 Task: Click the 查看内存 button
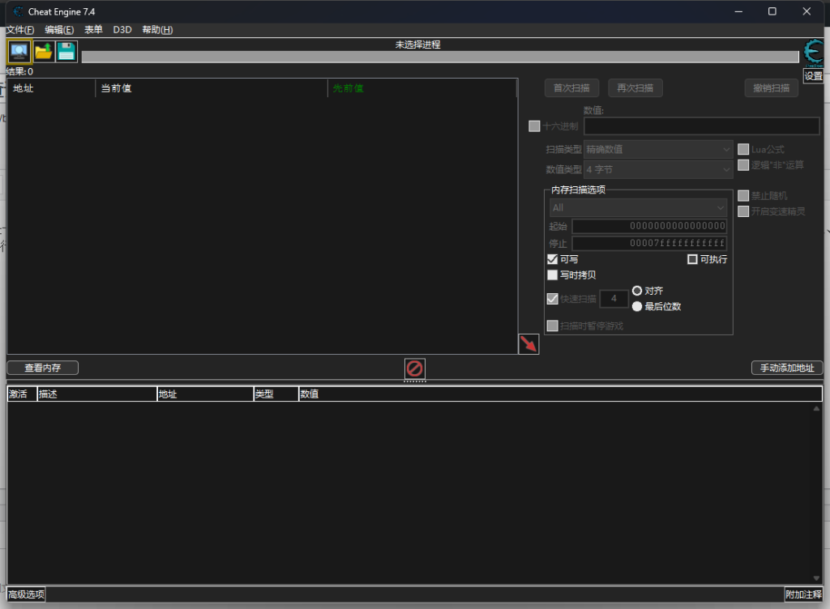[x=43, y=368]
